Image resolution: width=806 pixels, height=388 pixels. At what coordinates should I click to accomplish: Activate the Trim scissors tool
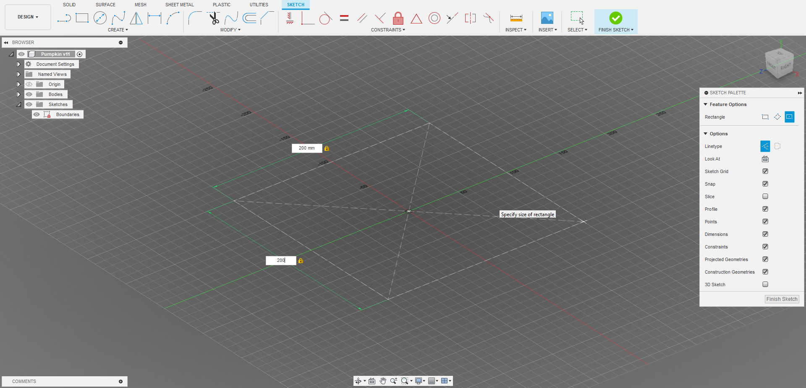point(214,18)
